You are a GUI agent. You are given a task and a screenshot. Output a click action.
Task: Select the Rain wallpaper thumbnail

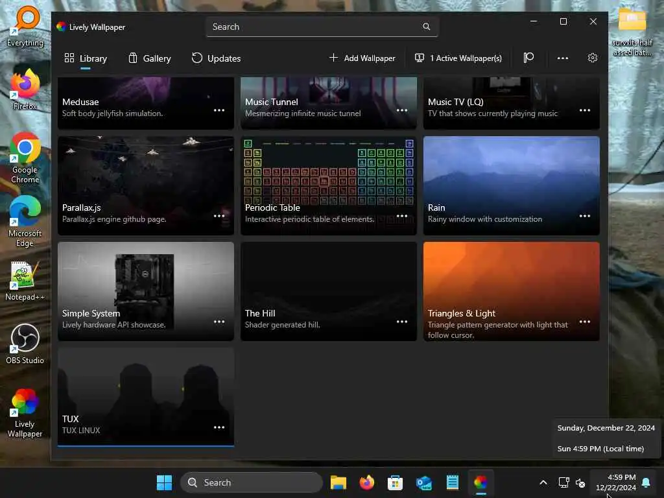[512, 185]
